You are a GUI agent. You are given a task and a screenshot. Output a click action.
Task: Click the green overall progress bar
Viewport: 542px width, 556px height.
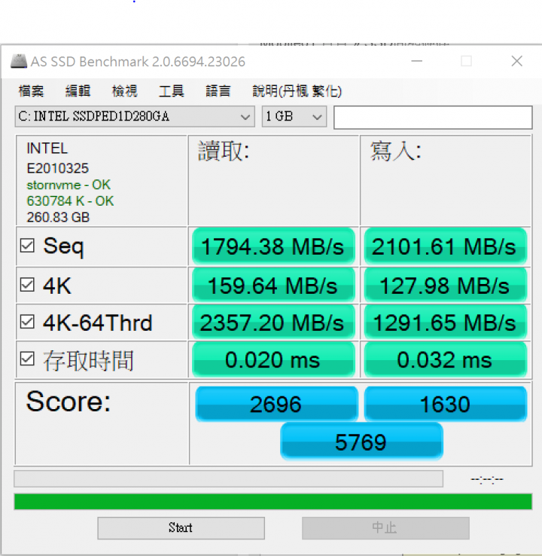273,502
